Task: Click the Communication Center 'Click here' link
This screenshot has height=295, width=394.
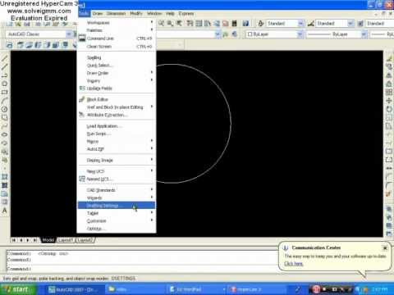Action: click(x=294, y=264)
